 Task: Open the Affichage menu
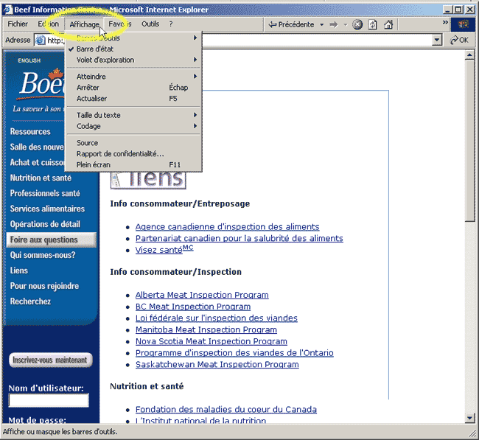click(84, 24)
